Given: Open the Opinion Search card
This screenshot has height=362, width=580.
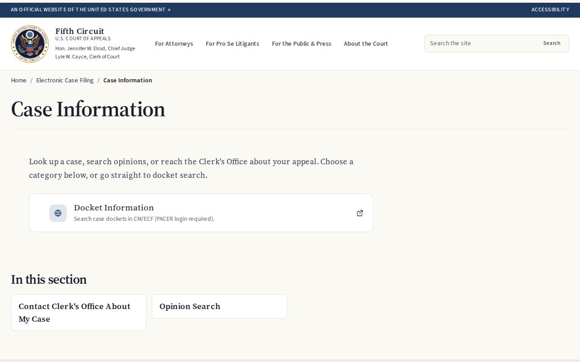Looking at the screenshot, I should [x=219, y=306].
